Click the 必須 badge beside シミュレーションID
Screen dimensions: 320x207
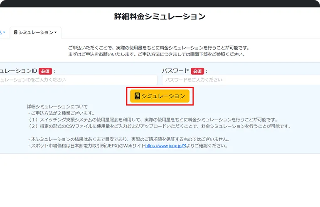click(x=45, y=71)
